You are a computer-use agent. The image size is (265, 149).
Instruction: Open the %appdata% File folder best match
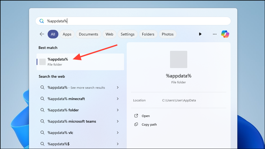80,62
